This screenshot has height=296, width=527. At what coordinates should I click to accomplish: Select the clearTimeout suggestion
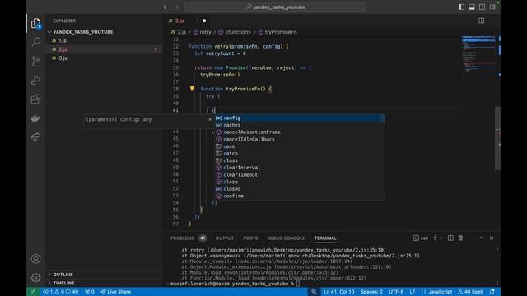coord(300,174)
